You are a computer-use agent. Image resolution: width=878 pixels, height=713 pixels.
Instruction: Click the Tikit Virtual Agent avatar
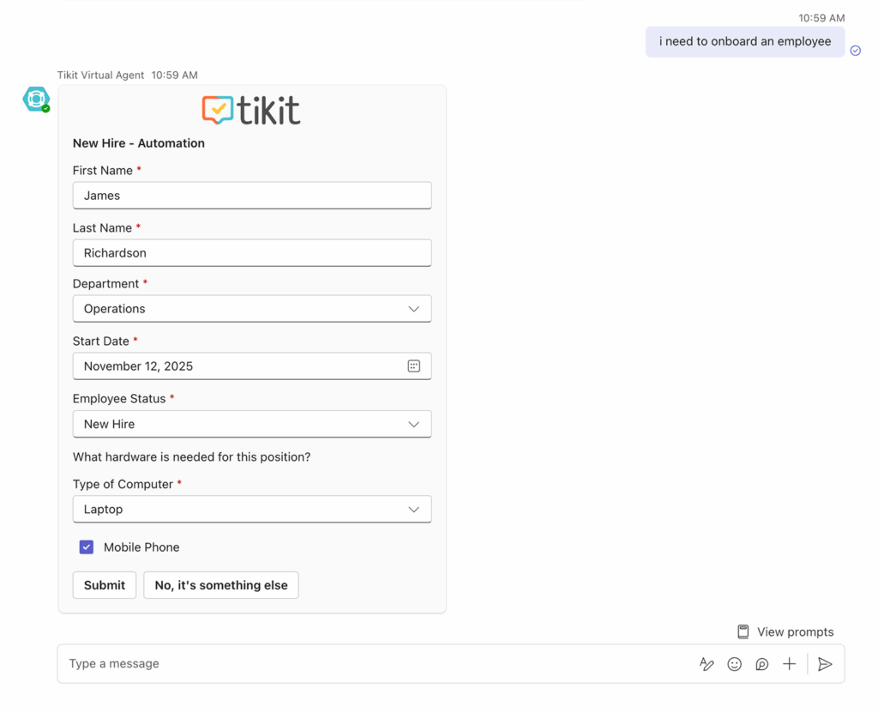pyautogui.click(x=35, y=99)
